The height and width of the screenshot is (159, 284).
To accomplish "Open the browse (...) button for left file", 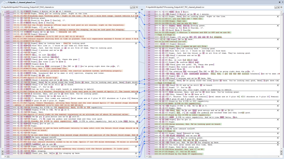I will [x=131, y=7].
